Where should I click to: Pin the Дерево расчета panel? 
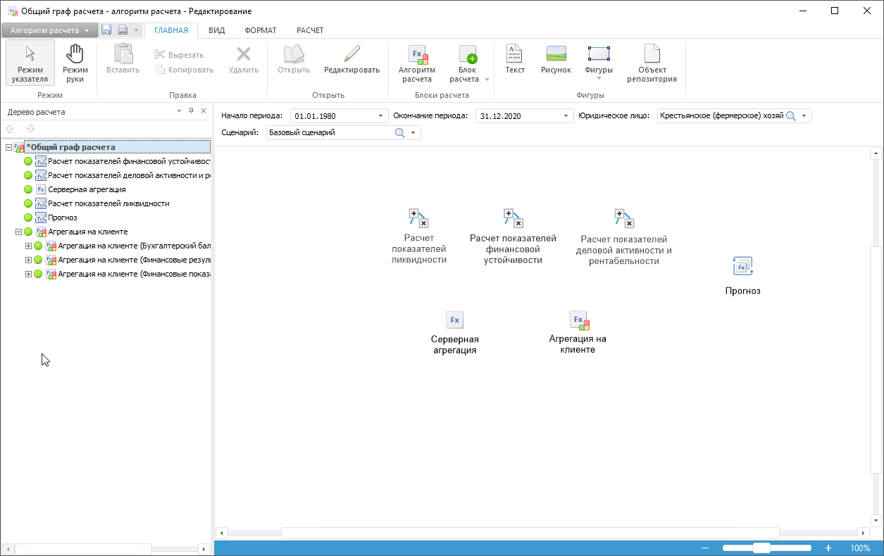click(x=191, y=112)
